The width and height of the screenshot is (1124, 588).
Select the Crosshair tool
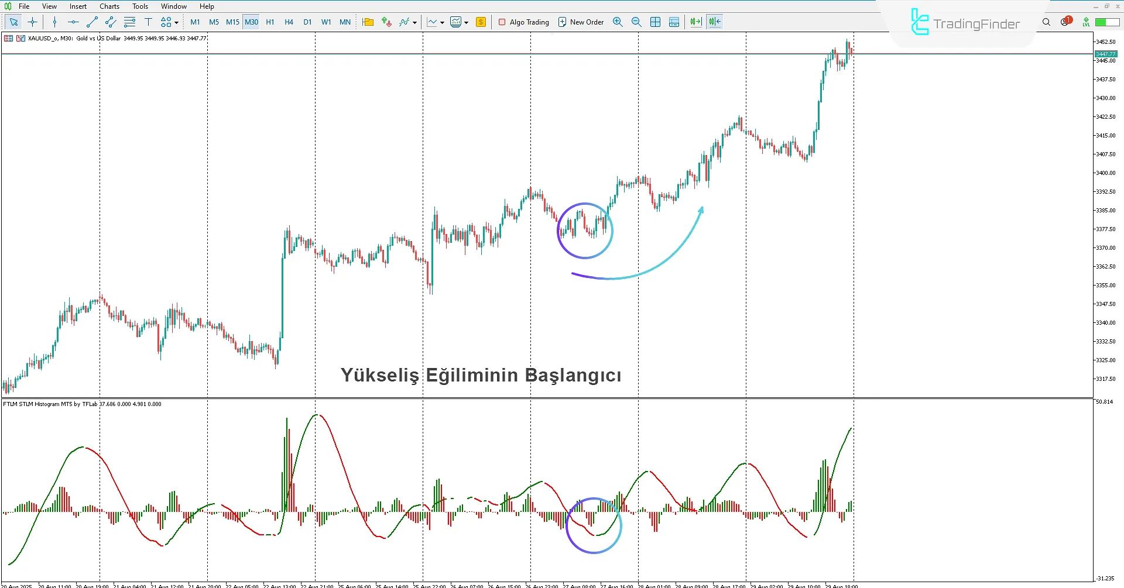tap(32, 22)
